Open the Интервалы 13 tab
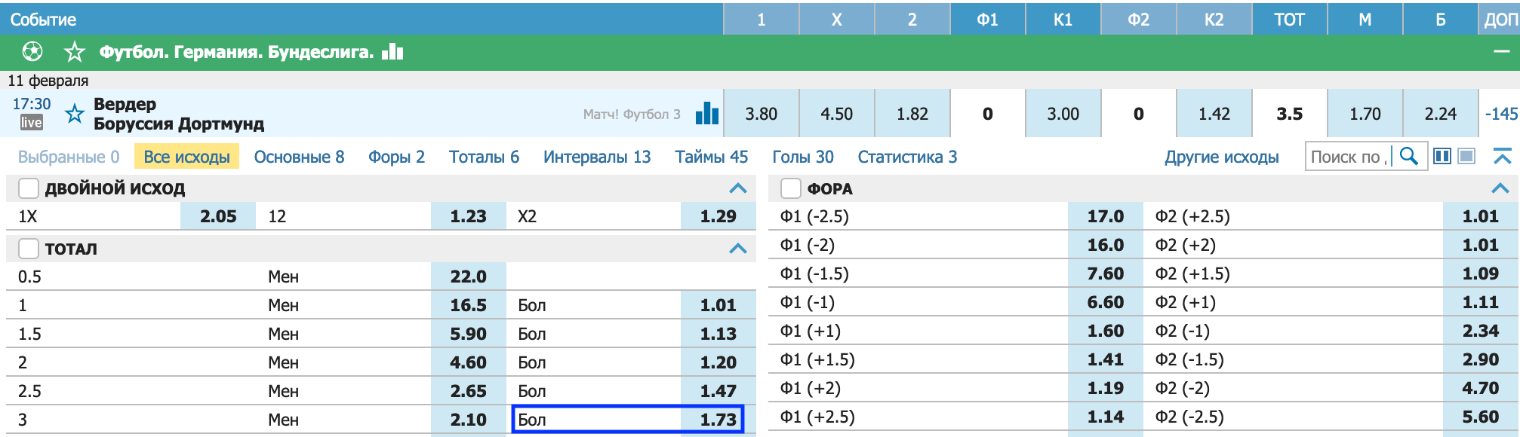 click(597, 157)
